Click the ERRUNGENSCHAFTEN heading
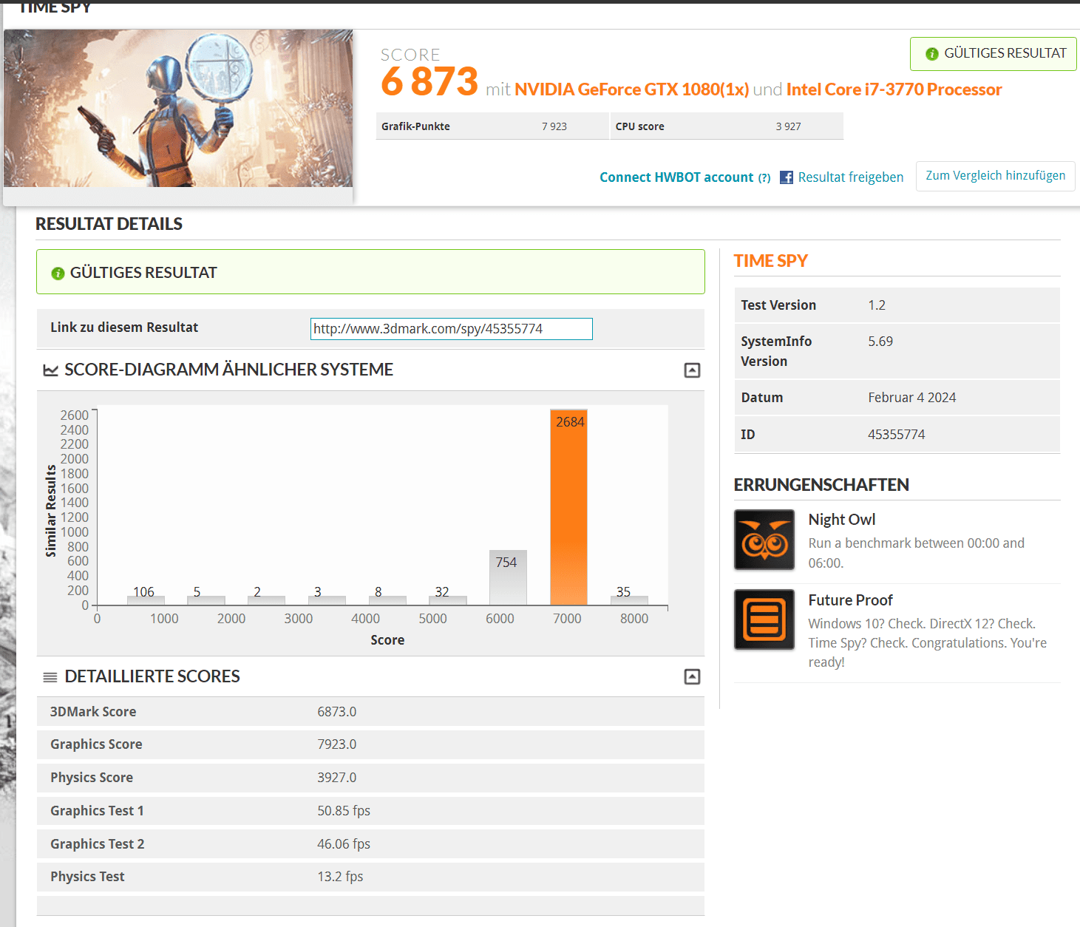Image resolution: width=1080 pixels, height=927 pixels. pos(821,485)
